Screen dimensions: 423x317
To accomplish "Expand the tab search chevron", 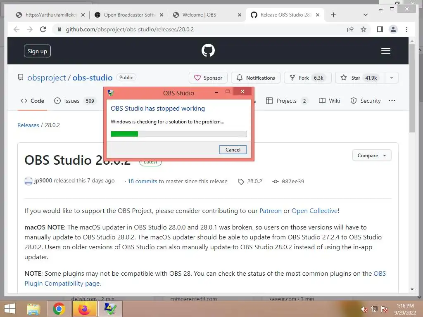I will 366,15.
